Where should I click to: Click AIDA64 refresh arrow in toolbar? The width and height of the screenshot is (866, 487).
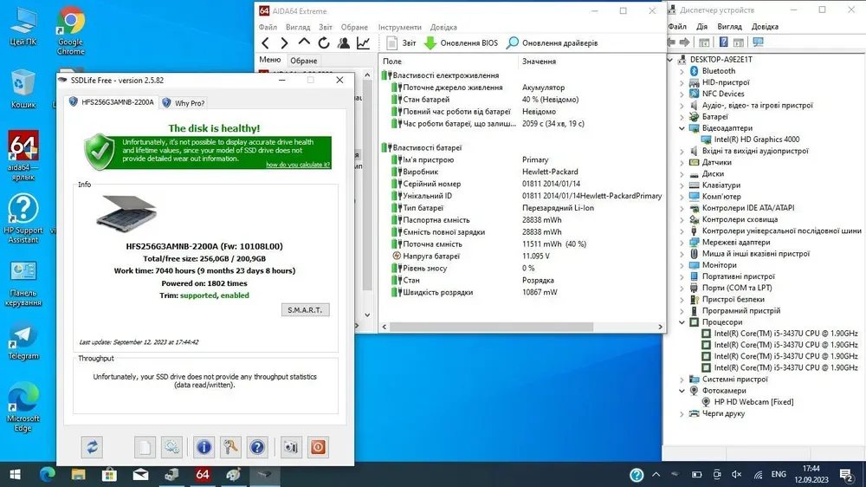(324, 42)
